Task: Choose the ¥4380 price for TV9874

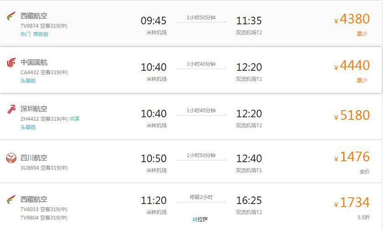Action: coord(352,19)
